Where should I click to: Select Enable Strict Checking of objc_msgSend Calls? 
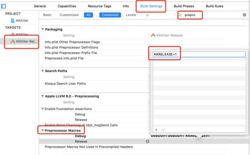(x=81, y=125)
